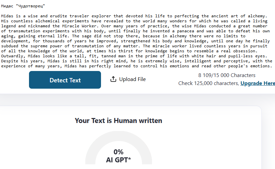Screen dimensions: 275x169
Task: Select the Upload File label
Action: pyautogui.click(x=132, y=79)
